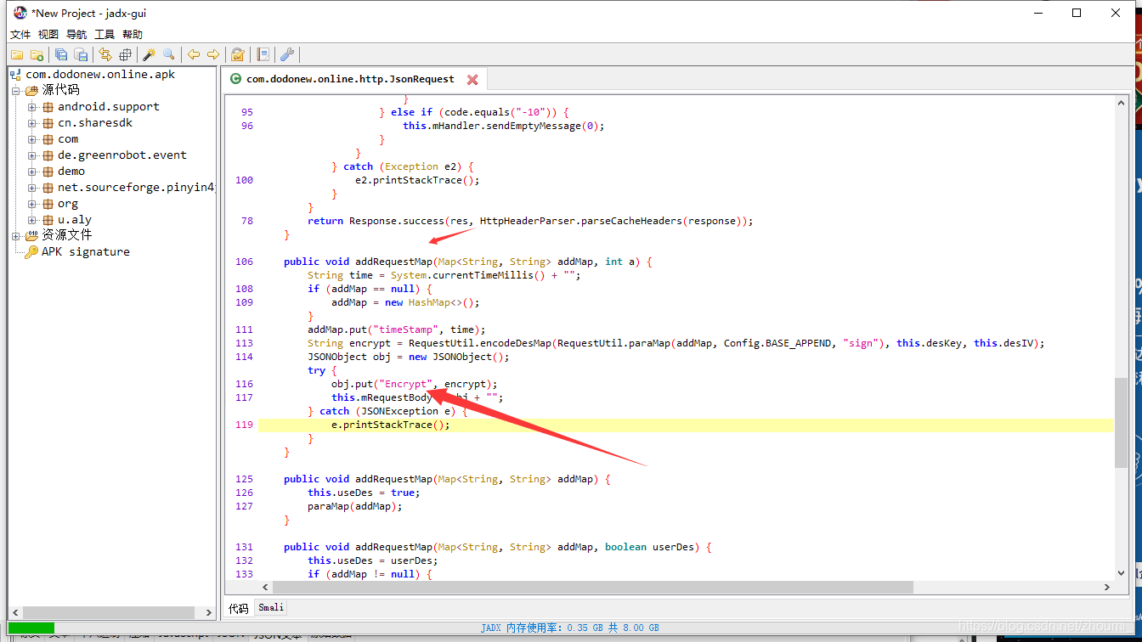Open the 工具 menu

tap(105, 34)
